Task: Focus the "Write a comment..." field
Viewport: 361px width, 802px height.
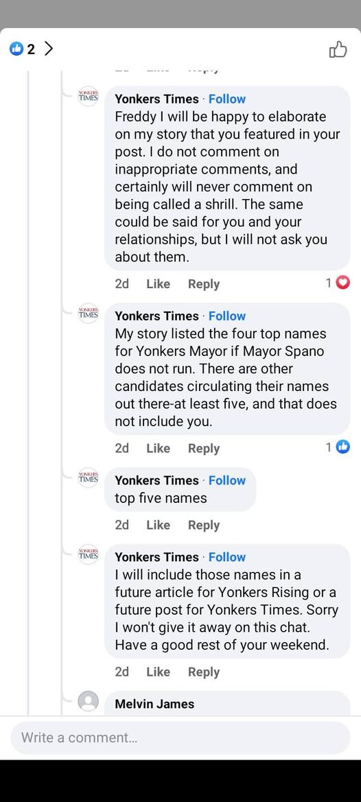Action: pos(180,738)
